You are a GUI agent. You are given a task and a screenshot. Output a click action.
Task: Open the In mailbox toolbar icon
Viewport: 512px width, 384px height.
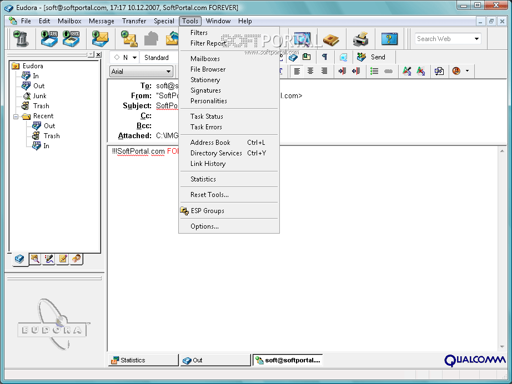[49, 38]
